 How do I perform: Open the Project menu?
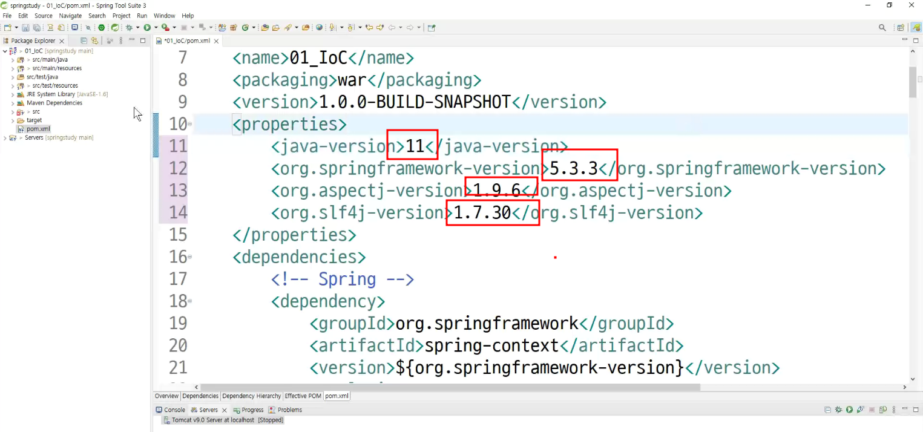tap(122, 16)
